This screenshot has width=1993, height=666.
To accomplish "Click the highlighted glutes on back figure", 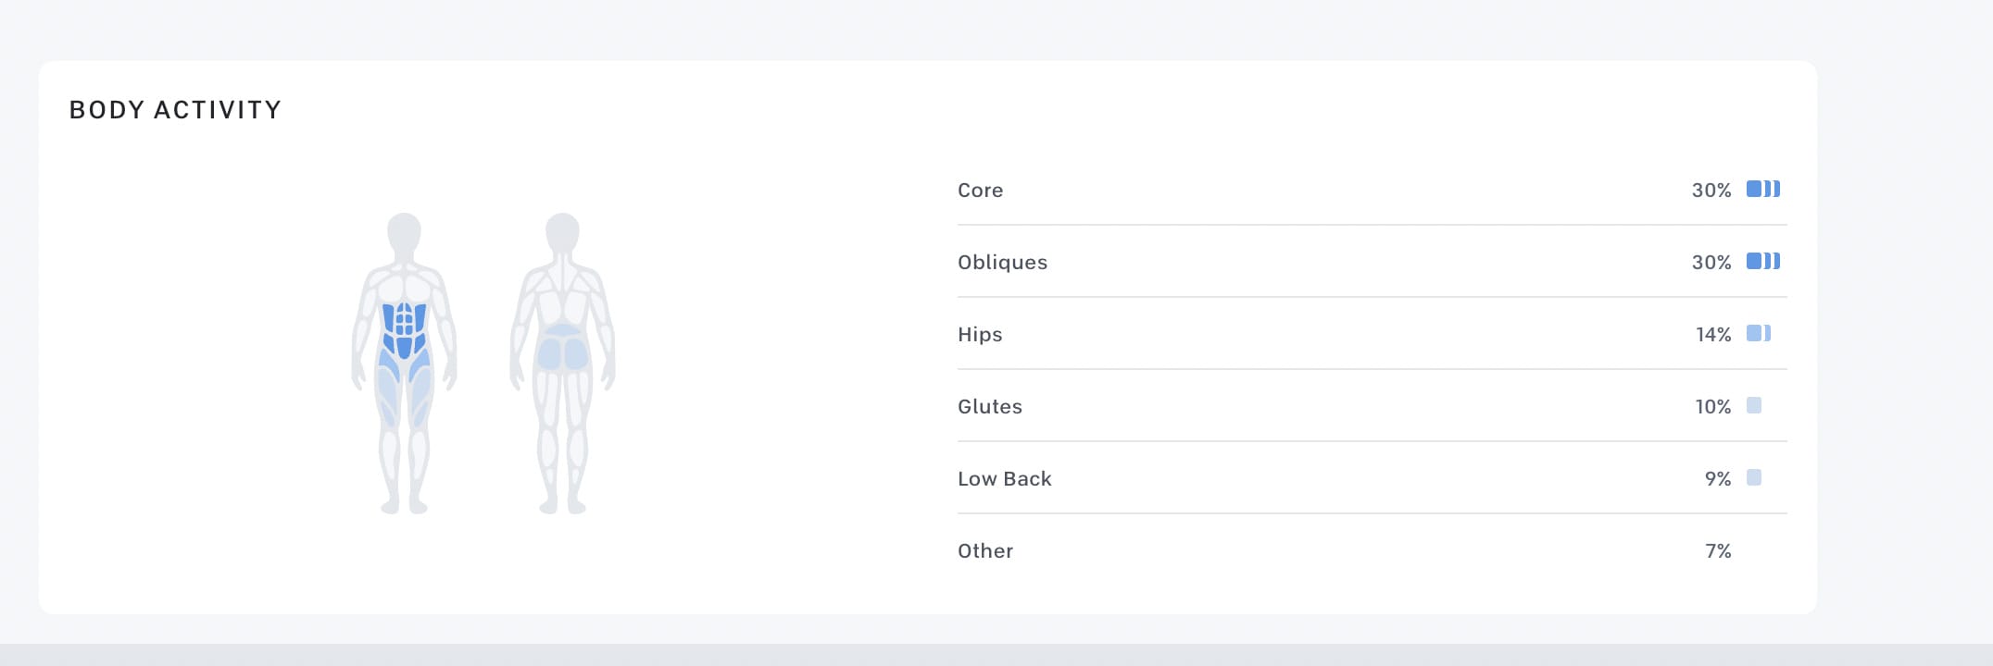I will 562,353.
